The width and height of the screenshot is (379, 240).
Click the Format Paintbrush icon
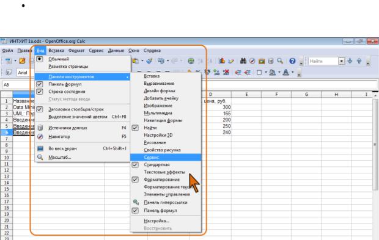tap(149, 61)
